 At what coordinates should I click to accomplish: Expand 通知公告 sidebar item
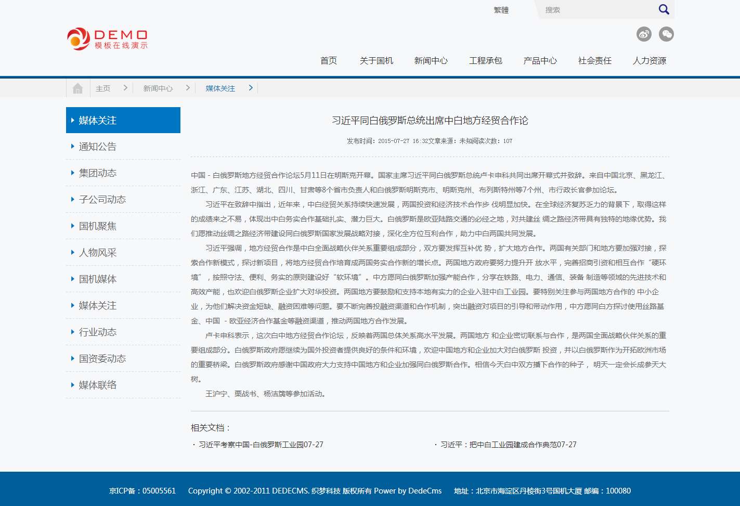(97, 147)
